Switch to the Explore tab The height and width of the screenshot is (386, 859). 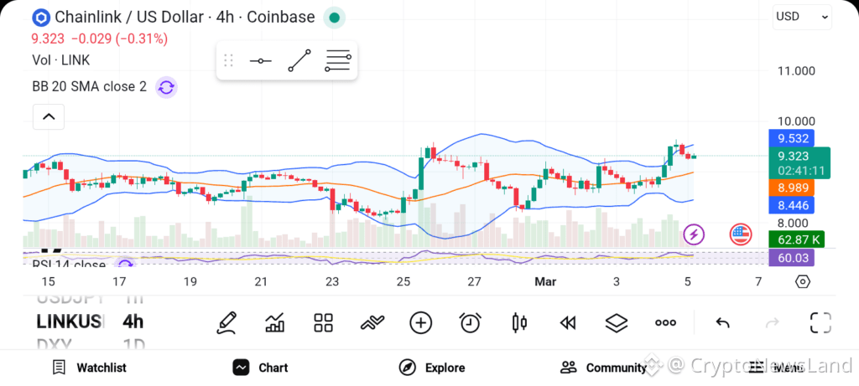click(432, 368)
